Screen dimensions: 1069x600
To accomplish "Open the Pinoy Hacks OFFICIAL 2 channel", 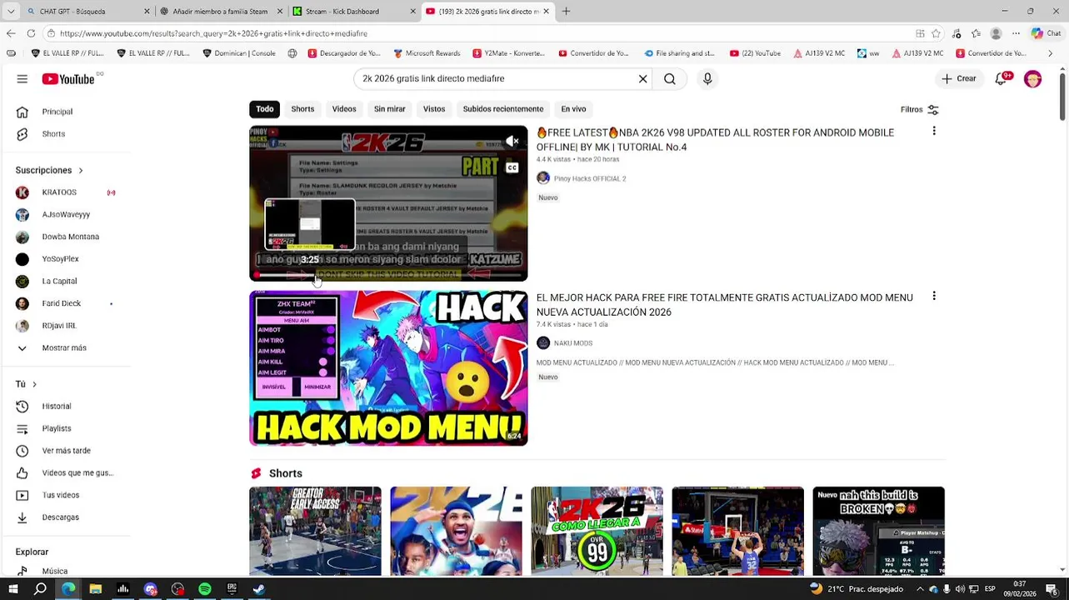I will point(589,178).
